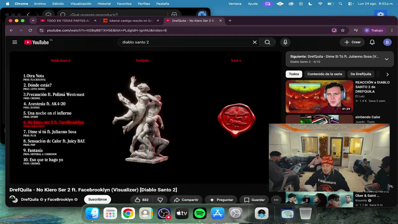Open Apple TV from the Dock
Image resolution: width=398 pixels, height=224 pixels.
(x=182, y=213)
